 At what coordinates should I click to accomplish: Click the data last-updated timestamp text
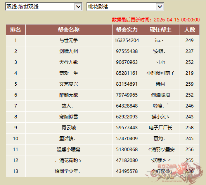(x=156, y=20)
